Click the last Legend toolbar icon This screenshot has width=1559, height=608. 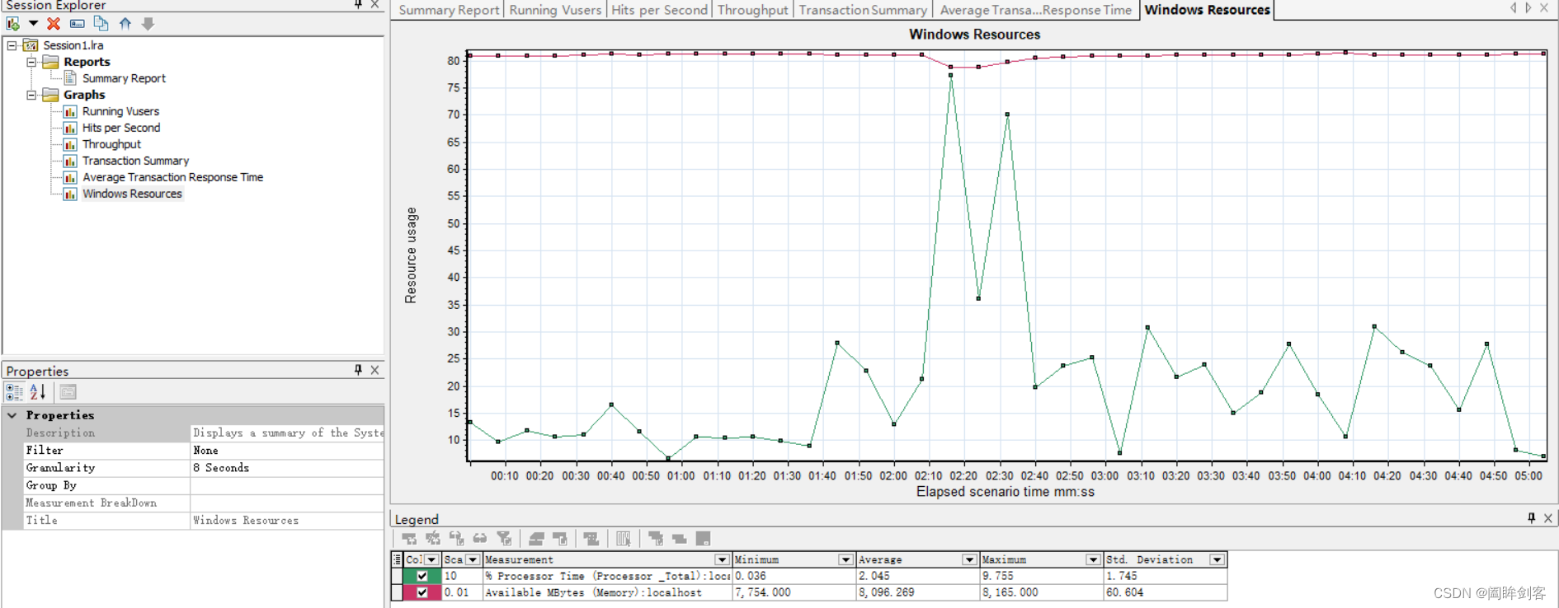click(x=703, y=539)
